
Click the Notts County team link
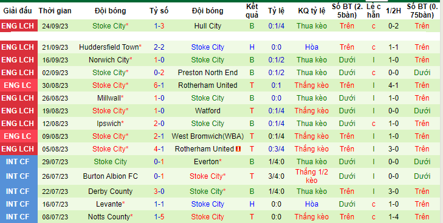coord(109,217)
